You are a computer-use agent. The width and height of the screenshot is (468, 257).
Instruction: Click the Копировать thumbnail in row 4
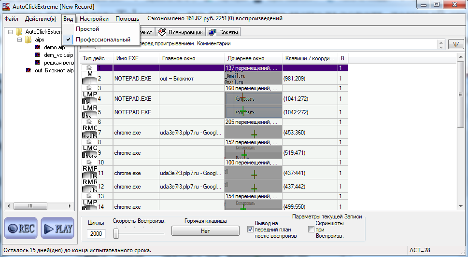coord(254,98)
